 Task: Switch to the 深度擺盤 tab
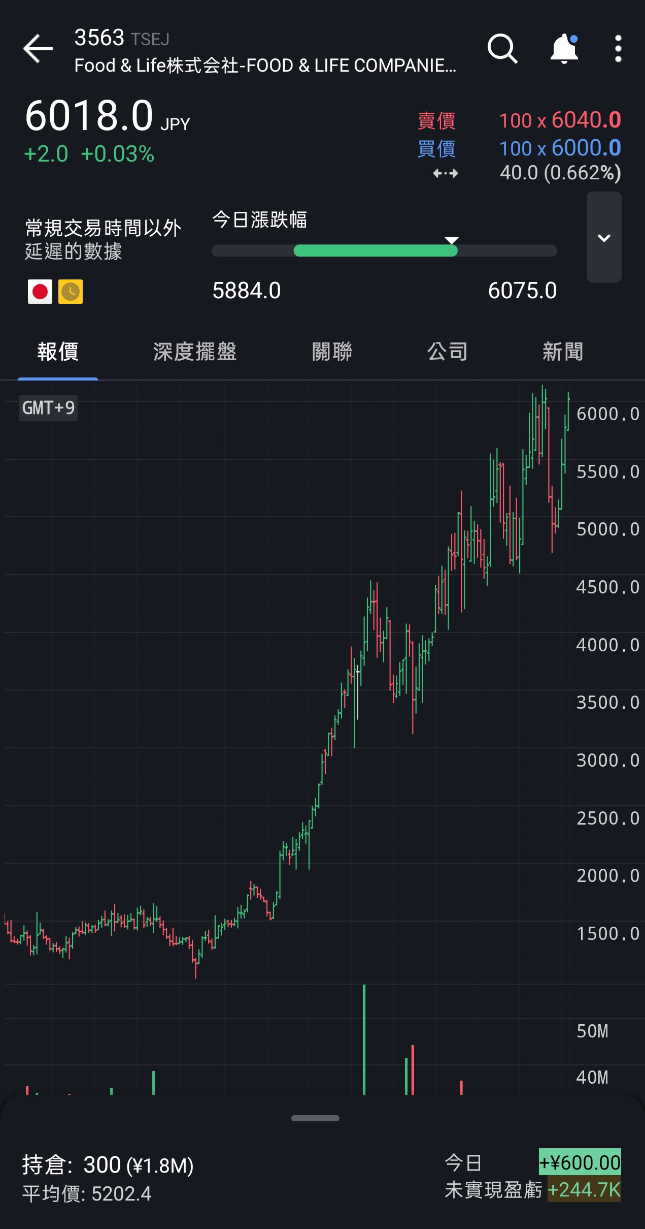[x=195, y=352]
